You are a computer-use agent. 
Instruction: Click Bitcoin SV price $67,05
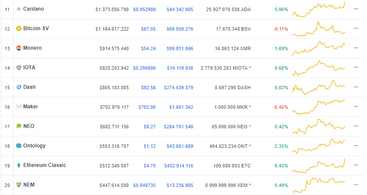pyautogui.click(x=148, y=29)
